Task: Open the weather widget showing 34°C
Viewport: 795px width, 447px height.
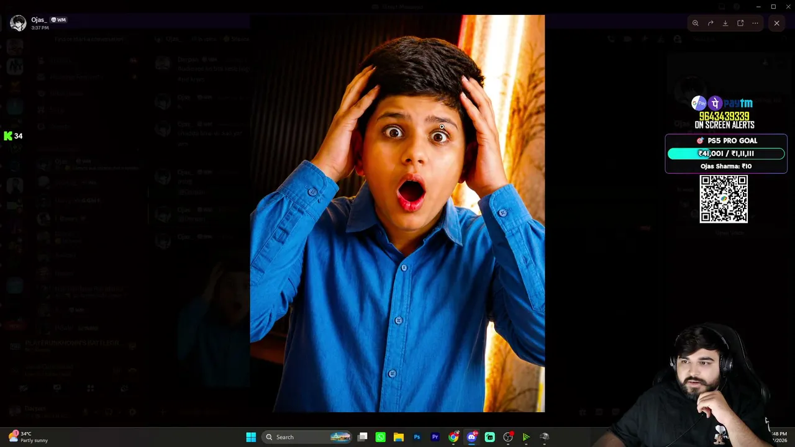Action: (29, 437)
